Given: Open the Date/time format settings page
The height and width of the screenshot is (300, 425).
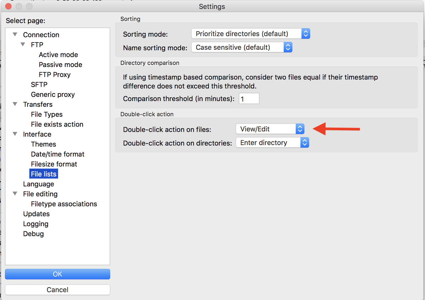Looking at the screenshot, I should pos(58,154).
